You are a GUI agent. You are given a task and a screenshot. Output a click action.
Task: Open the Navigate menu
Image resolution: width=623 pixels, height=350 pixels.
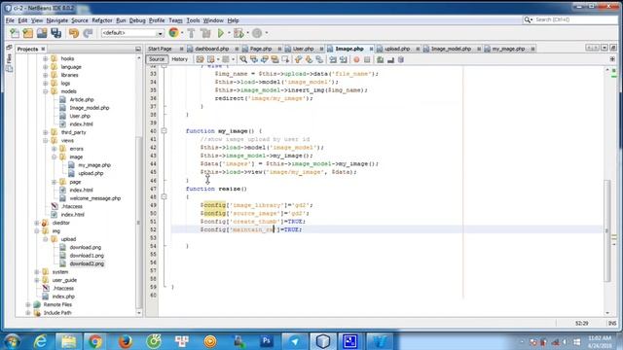[56, 20]
